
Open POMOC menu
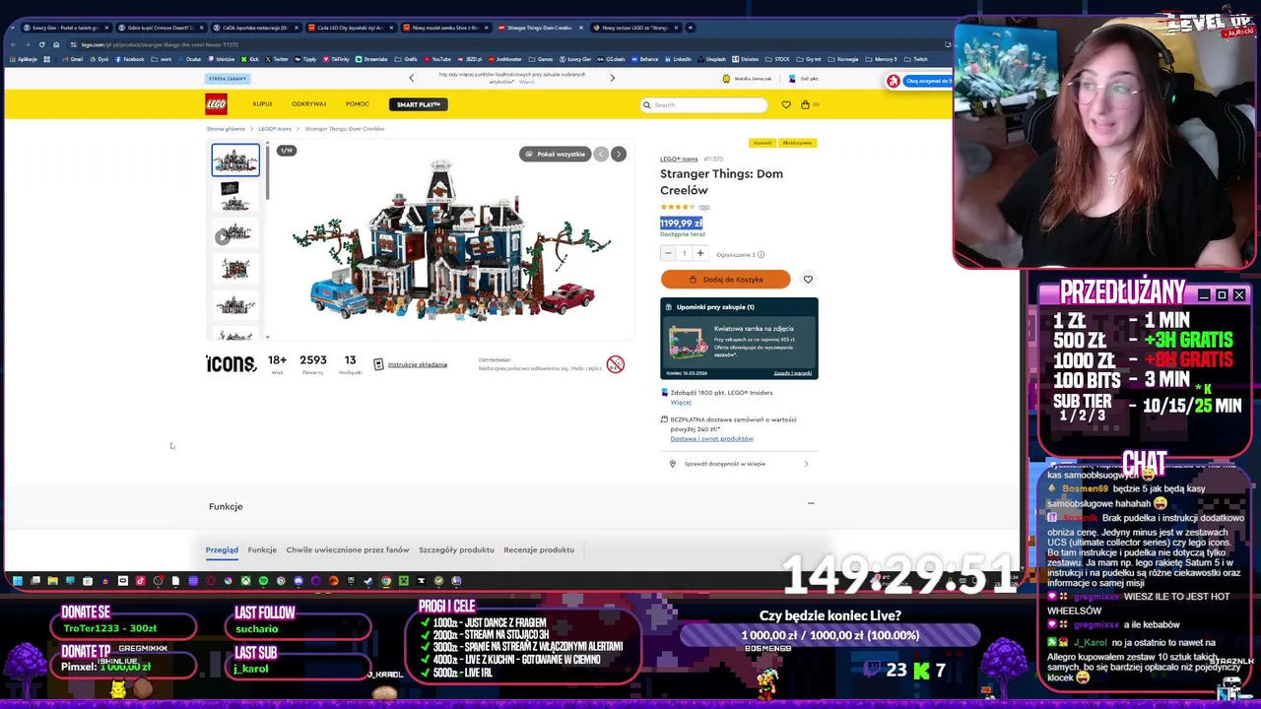(x=358, y=104)
